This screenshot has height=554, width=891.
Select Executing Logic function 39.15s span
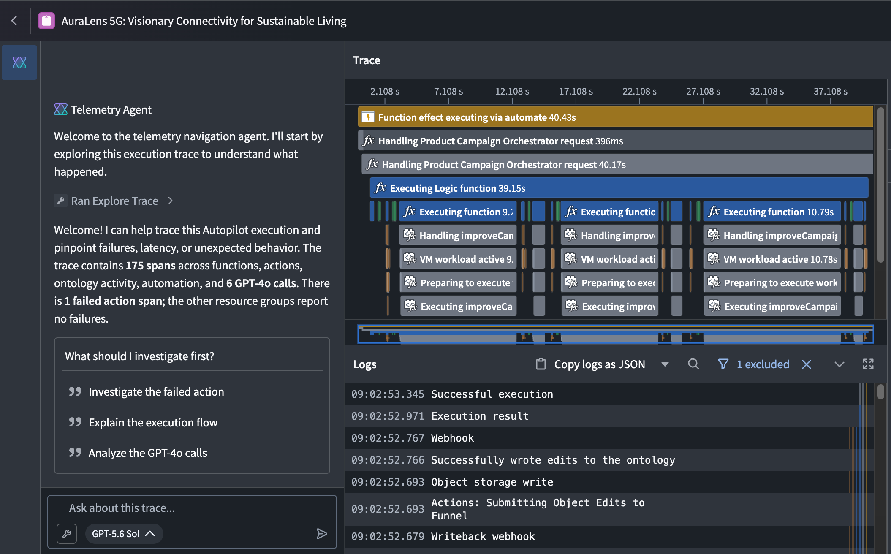tap(619, 188)
